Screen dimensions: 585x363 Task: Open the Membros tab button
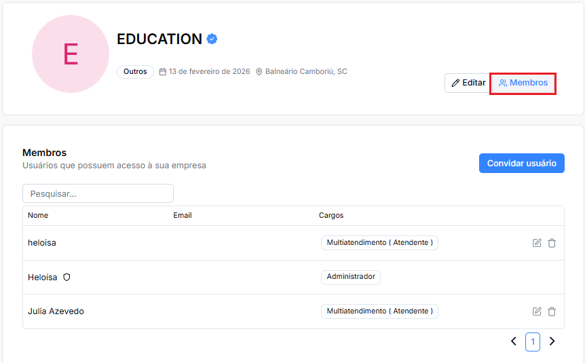pos(523,83)
